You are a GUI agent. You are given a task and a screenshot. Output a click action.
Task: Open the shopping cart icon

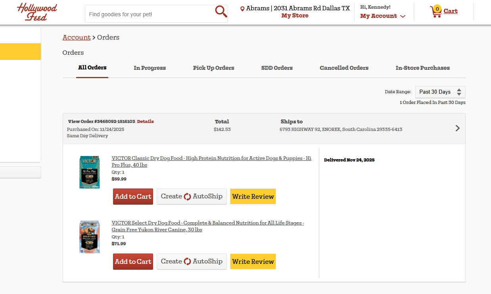[436, 12]
